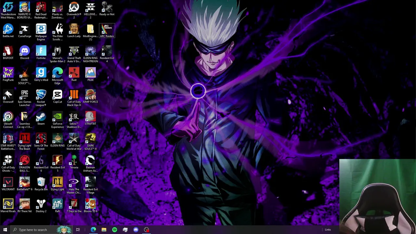The height and width of the screenshot is (234, 416).
Task: Select the Discord desktop shortcut
Action: (25, 53)
